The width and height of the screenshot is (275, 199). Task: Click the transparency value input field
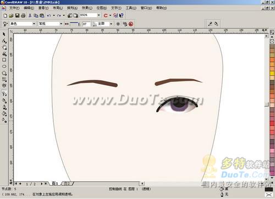[x=86, y=24]
